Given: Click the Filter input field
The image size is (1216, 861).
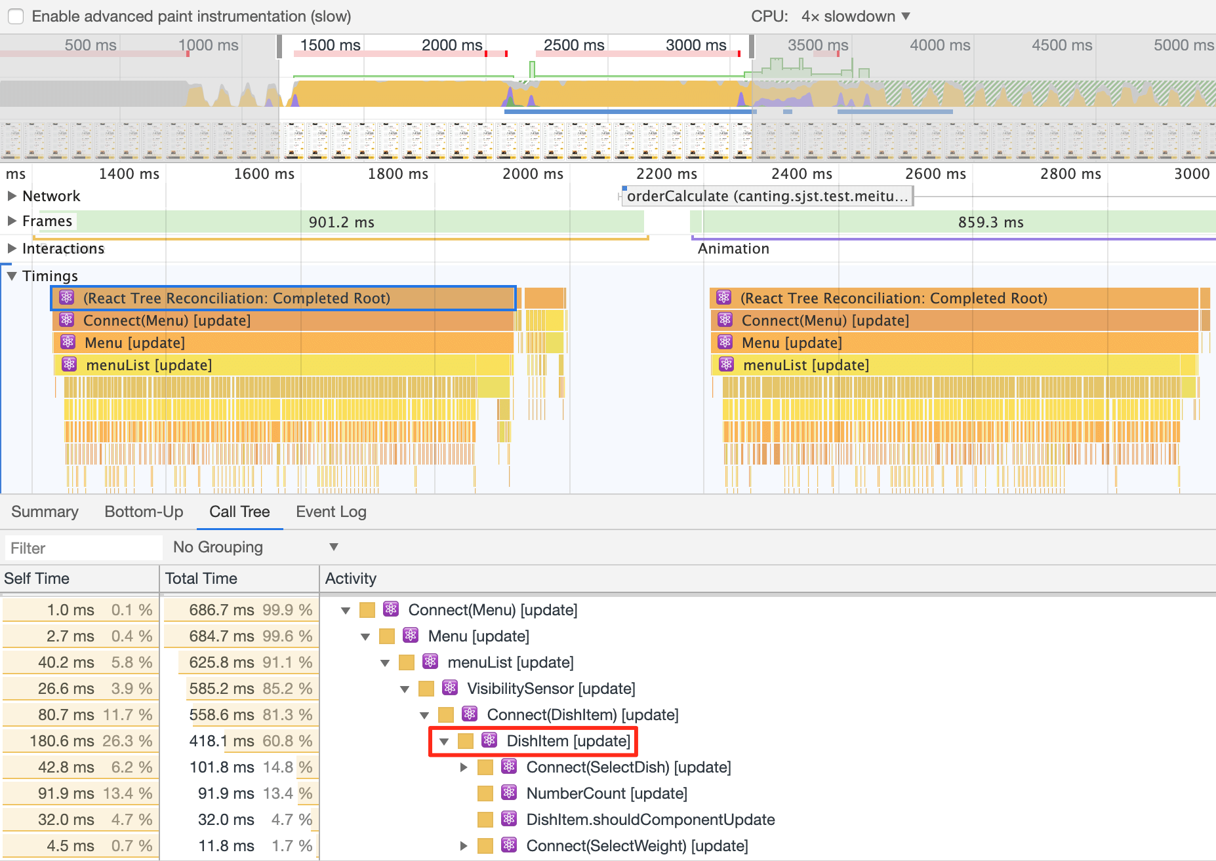Looking at the screenshot, I should (83, 548).
